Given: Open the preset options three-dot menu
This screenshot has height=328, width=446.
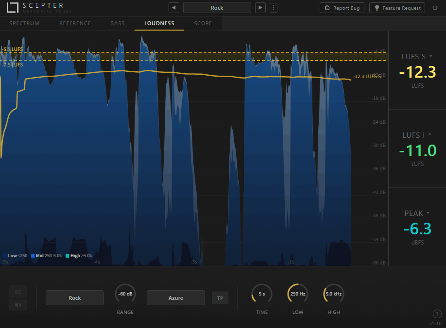Looking at the screenshot, I should (274, 8).
